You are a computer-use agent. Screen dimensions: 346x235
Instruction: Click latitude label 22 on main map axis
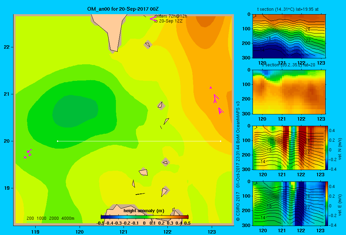click(x=7, y=47)
